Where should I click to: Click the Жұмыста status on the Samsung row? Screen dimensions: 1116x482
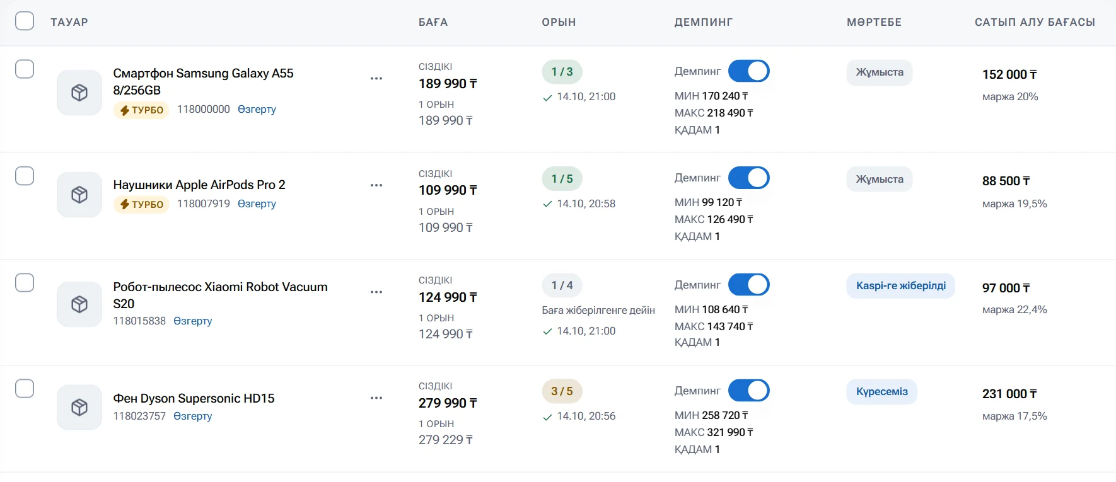point(880,72)
